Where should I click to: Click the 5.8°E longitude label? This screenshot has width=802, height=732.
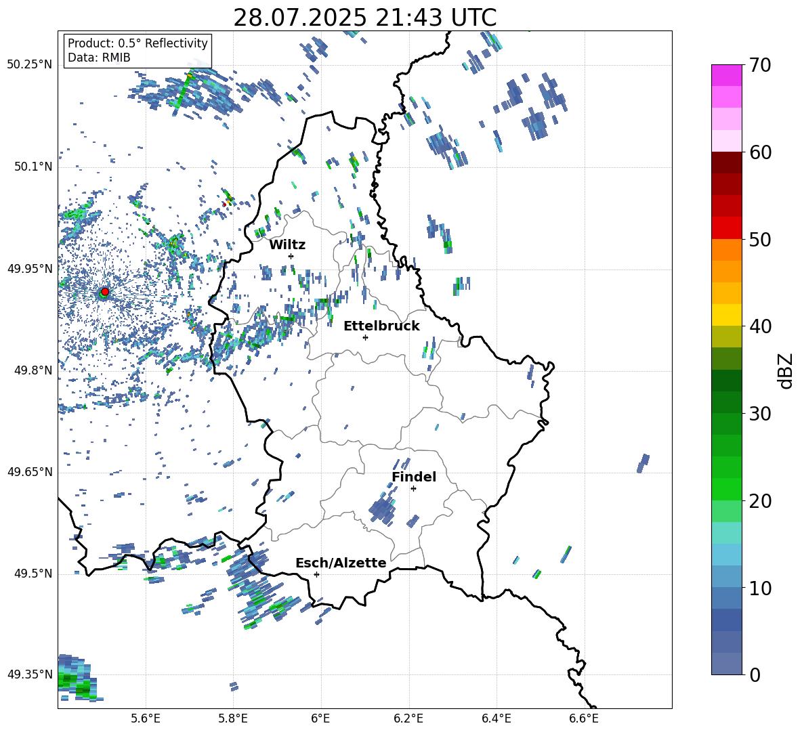[233, 719]
